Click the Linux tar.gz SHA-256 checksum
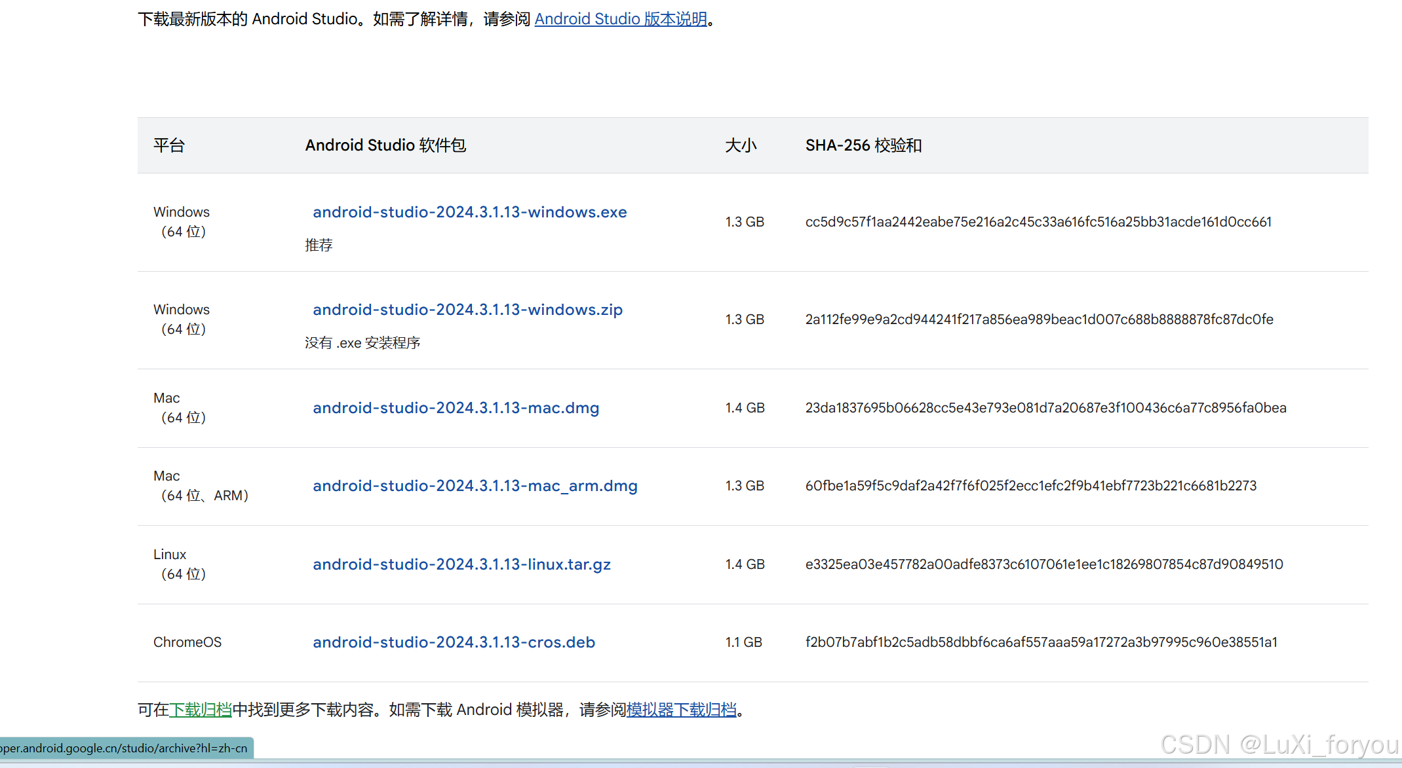1402x768 pixels. click(1043, 564)
